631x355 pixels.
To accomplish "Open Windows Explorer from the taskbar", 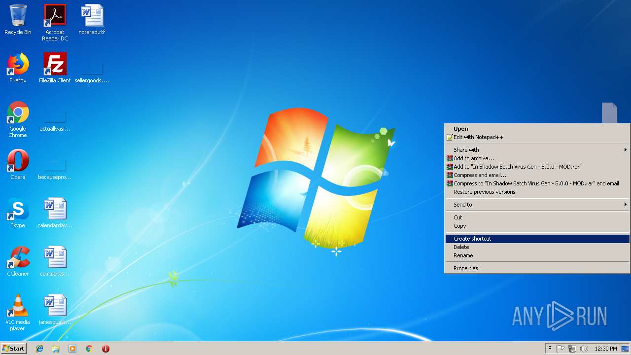I will pos(56,349).
